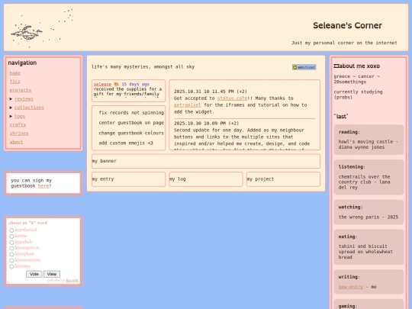Click the 'howl's moving castle' reading entry
Image resolution: width=412 pixels, height=309 pixels.
[x=368, y=144]
